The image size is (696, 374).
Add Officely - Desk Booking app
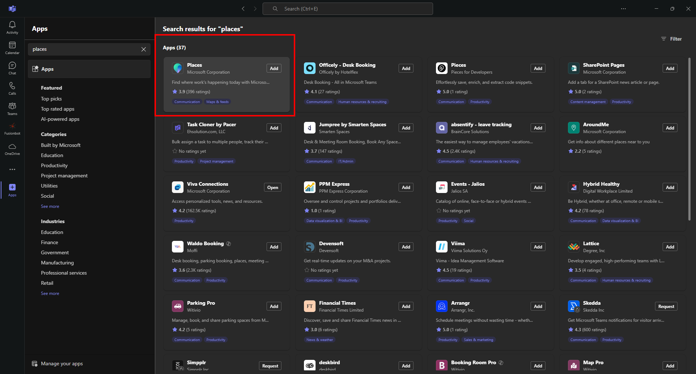tap(406, 68)
